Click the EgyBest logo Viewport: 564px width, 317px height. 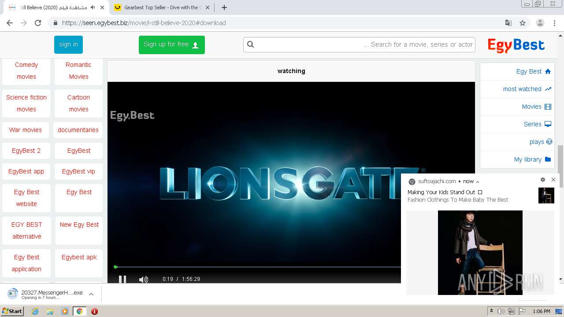[516, 45]
